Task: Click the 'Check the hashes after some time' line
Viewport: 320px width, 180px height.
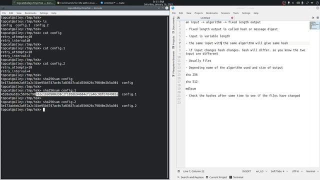Action: click(x=242, y=95)
